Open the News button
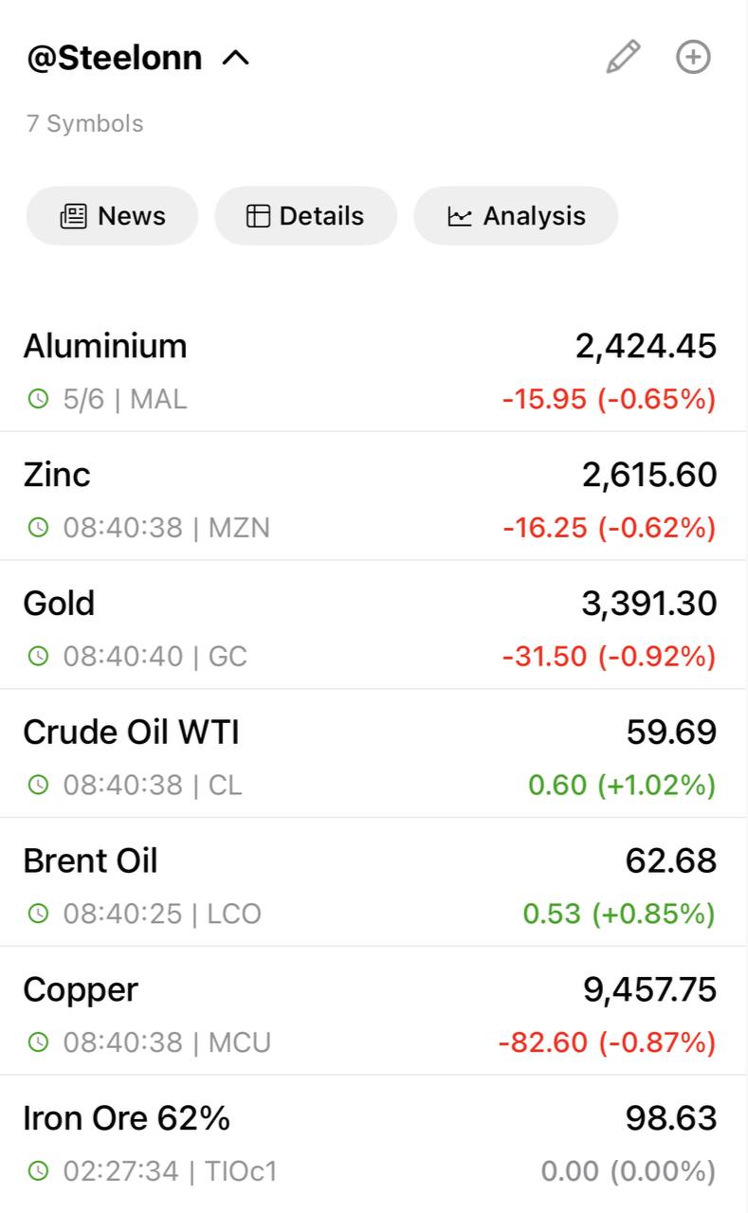This screenshot has width=748, height=1213. pos(112,216)
